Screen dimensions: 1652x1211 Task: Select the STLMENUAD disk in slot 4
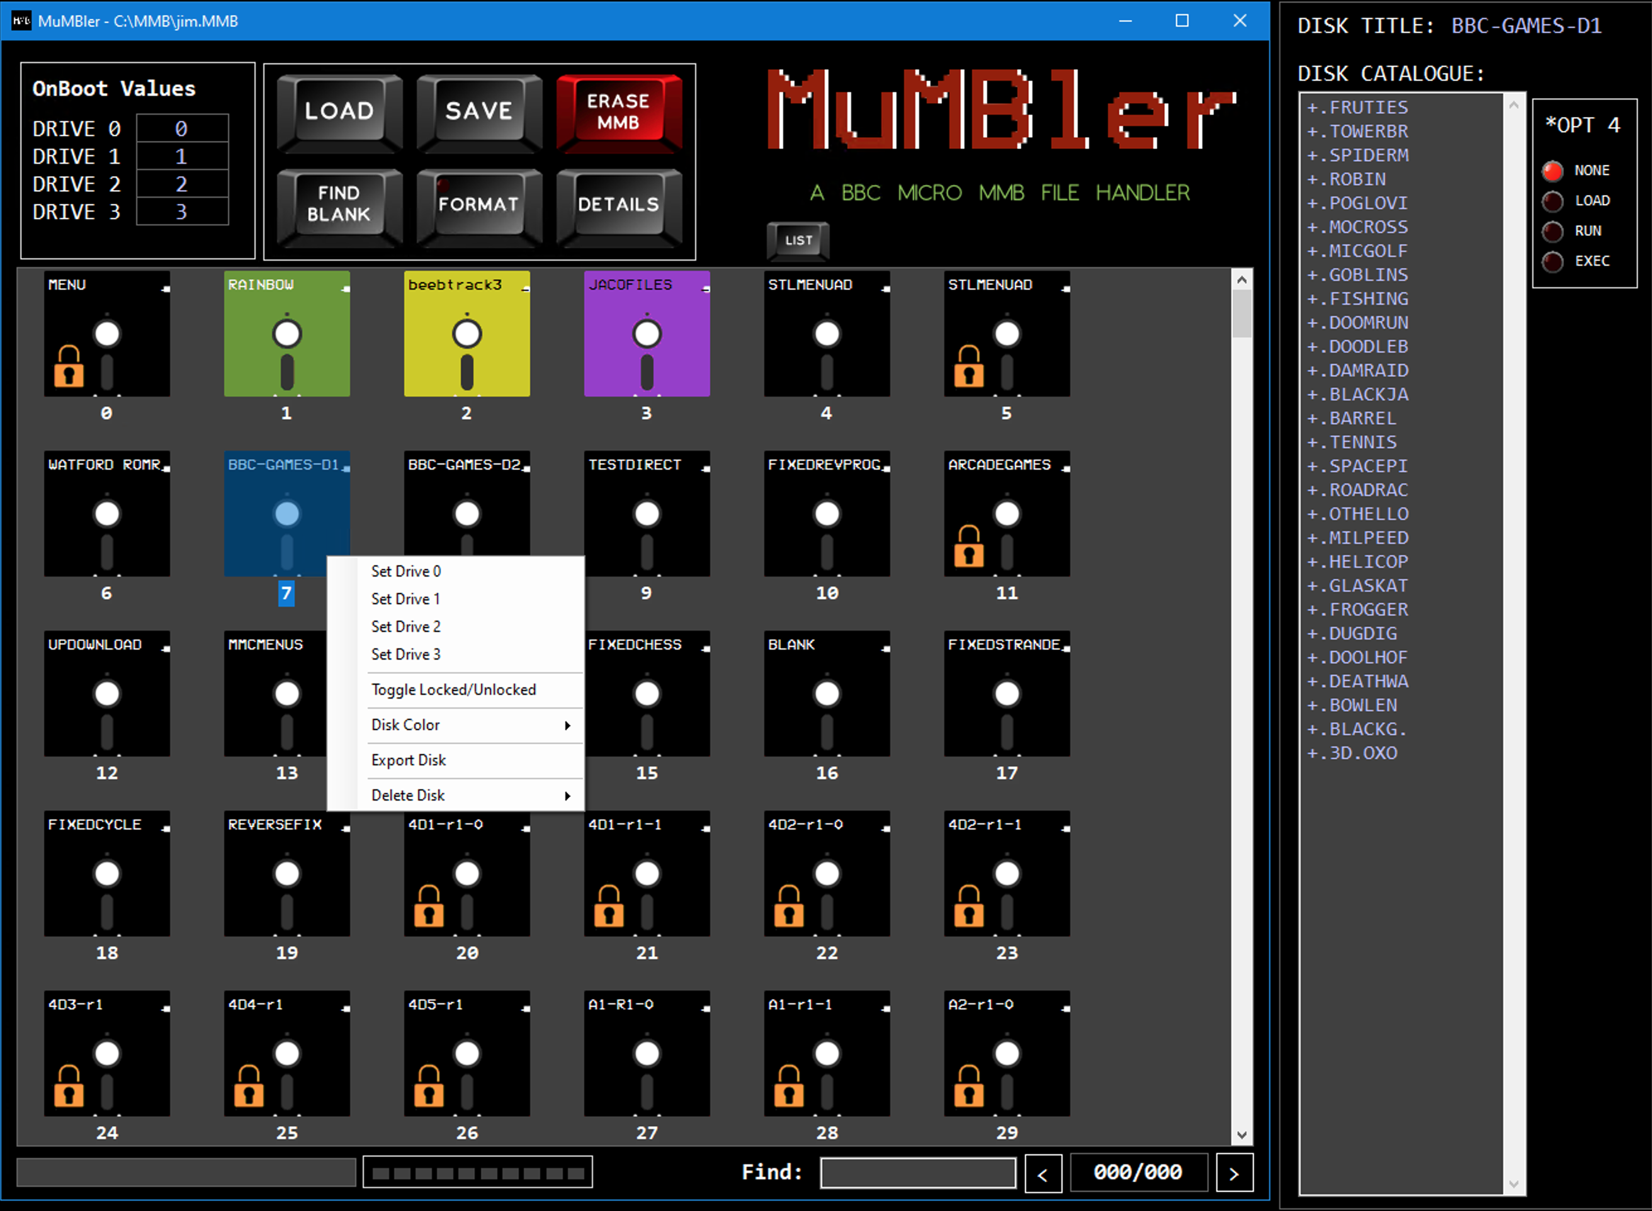pos(827,334)
